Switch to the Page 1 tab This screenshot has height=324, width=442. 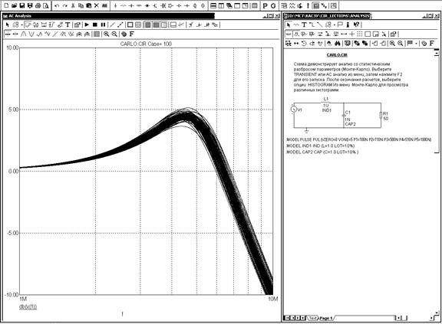(326, 318)
